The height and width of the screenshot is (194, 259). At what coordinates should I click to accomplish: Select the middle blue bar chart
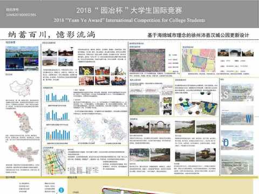pos(57,115)
